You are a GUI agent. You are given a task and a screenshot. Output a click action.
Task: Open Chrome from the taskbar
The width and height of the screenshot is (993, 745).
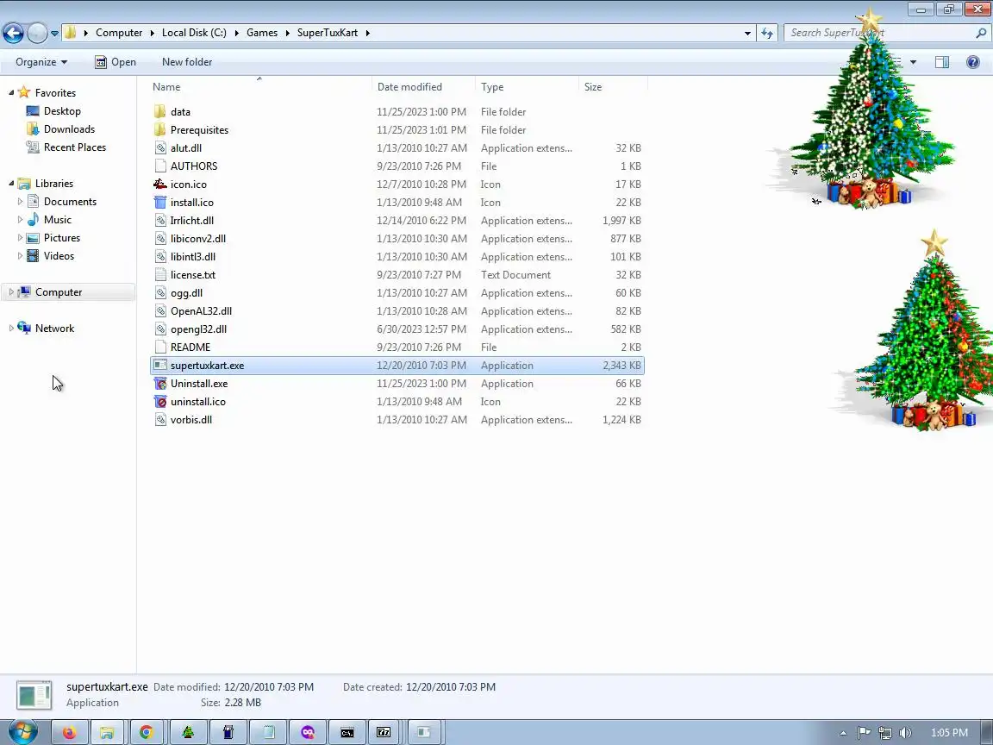(147, 732)
